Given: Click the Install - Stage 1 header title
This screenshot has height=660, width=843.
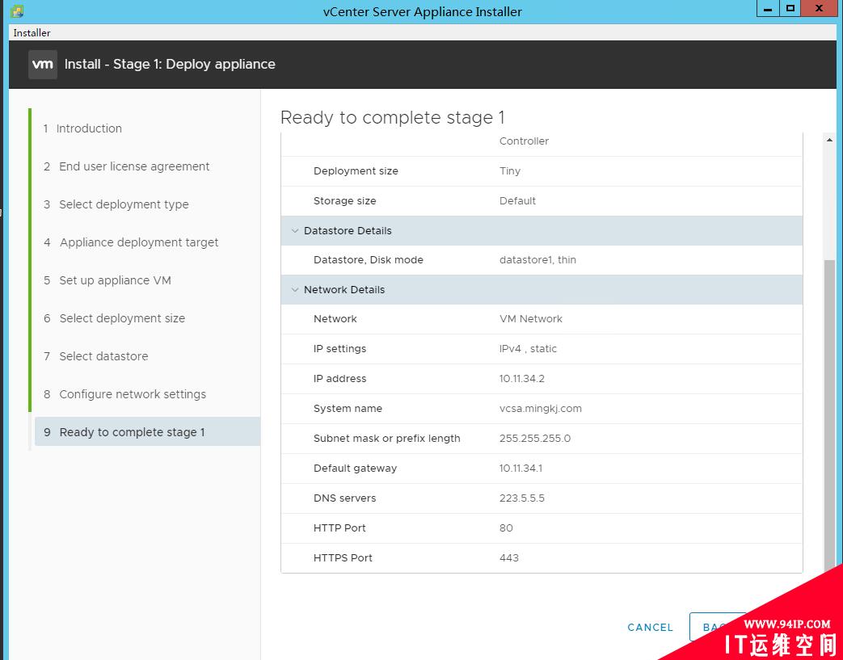Looking at the screenshot, I should [x=170, y=64].
